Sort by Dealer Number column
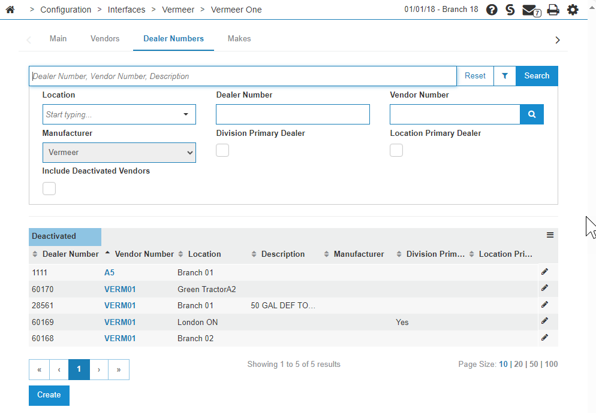 click(70, 254)
